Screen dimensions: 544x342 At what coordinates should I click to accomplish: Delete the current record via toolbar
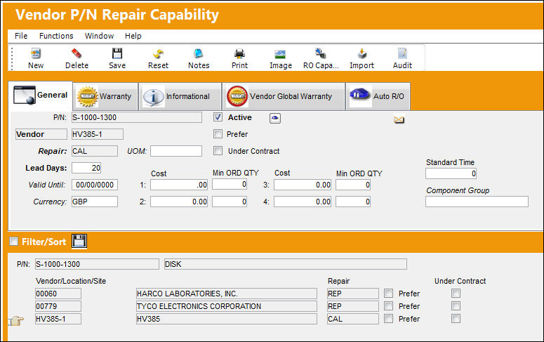(x=77, y=58)
